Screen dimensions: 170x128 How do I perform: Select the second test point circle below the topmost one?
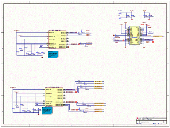click(x=120, y=18)
